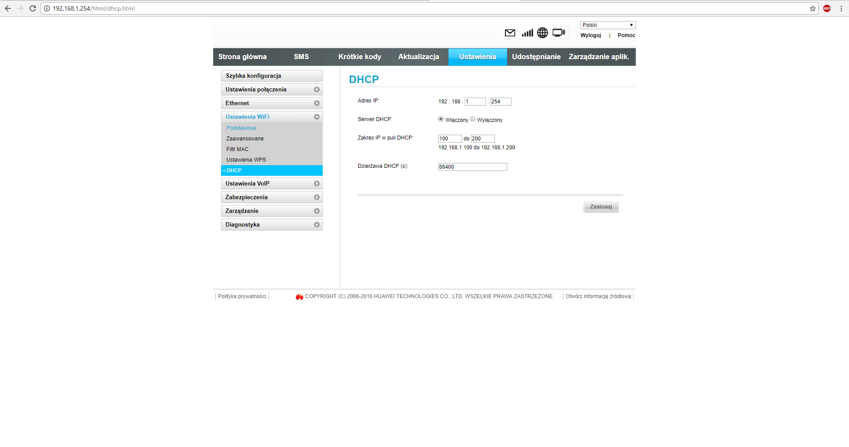Open the Filtr MAC page
This screenshot has height=447, width=849.
coord(237,149)
